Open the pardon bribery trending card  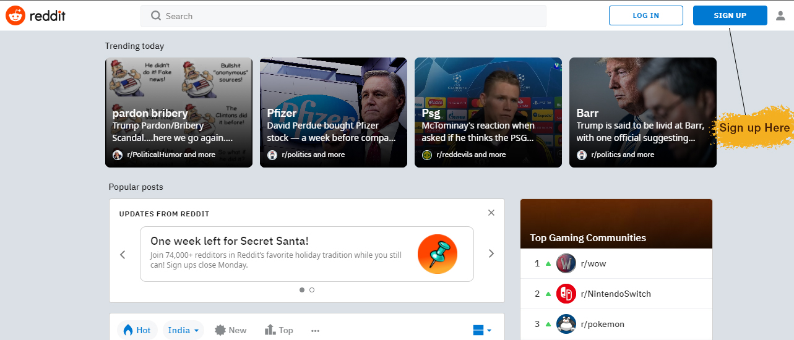click(x=179, y=113)
